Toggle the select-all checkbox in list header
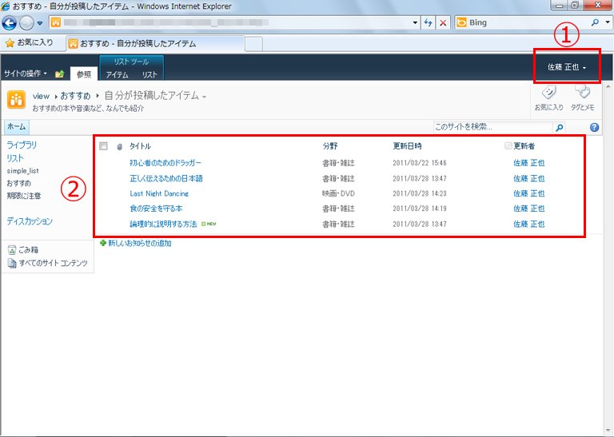614x437 pixels. [103, 146]
